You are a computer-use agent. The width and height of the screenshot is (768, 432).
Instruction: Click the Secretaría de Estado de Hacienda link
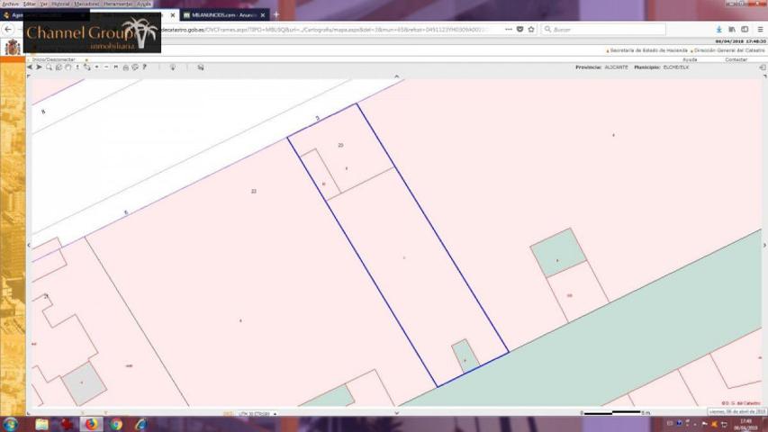pyautogui.click(x=647, y=51)
